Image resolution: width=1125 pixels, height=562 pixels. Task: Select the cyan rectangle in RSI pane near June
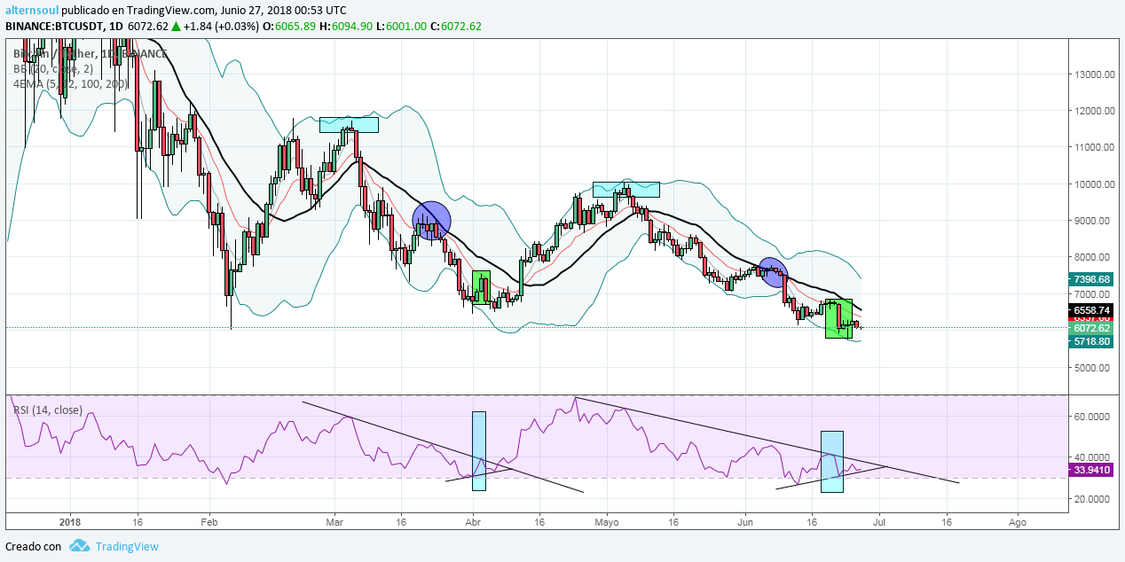[831, 462]
